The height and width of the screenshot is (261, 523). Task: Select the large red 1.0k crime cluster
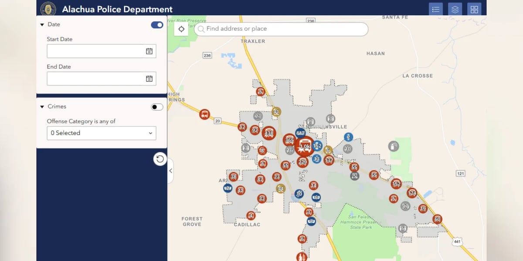click(305, 146)
